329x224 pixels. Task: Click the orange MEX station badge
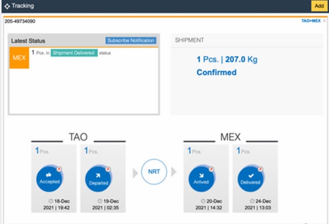tap(19, 58)
